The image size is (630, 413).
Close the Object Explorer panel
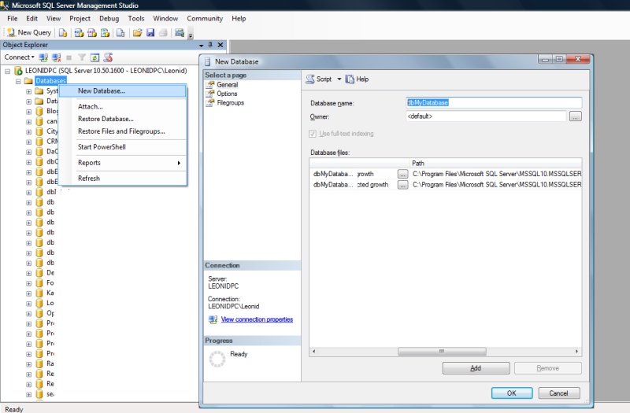(220, 45)
